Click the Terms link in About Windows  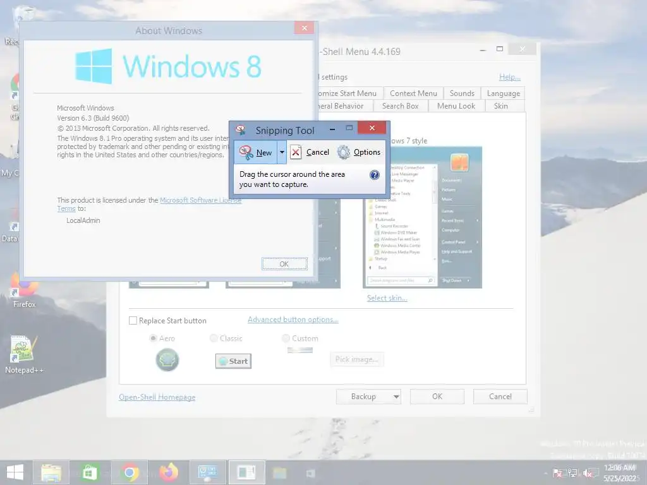pos(66,208)
